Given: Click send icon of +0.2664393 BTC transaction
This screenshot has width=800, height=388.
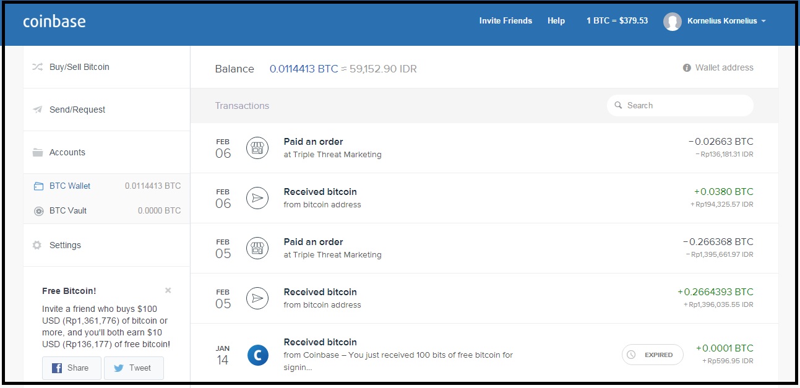Looking at the screenshot, I should [x=257, y=298].
